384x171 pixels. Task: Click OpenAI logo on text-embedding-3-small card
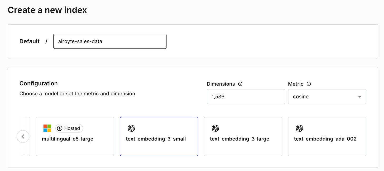pos(131,128)
